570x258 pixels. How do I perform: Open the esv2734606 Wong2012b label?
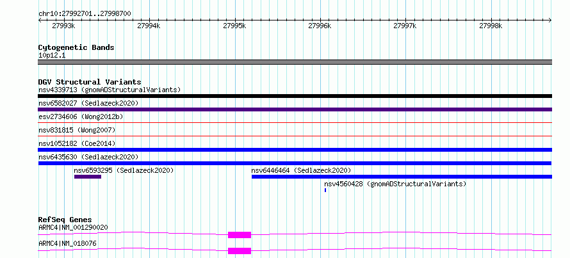pyautogui.click(x=81, y=117)
